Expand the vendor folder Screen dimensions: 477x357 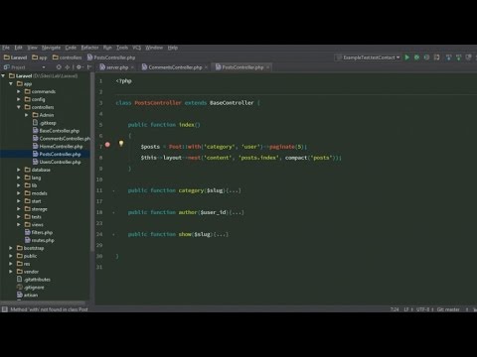coord(11,272)
